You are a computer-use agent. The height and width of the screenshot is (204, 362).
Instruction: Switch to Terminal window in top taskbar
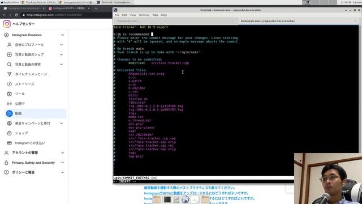point(115,2)
